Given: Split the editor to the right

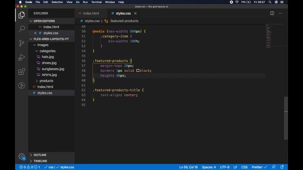Looking at the screenshot, I should coord(272,13).
